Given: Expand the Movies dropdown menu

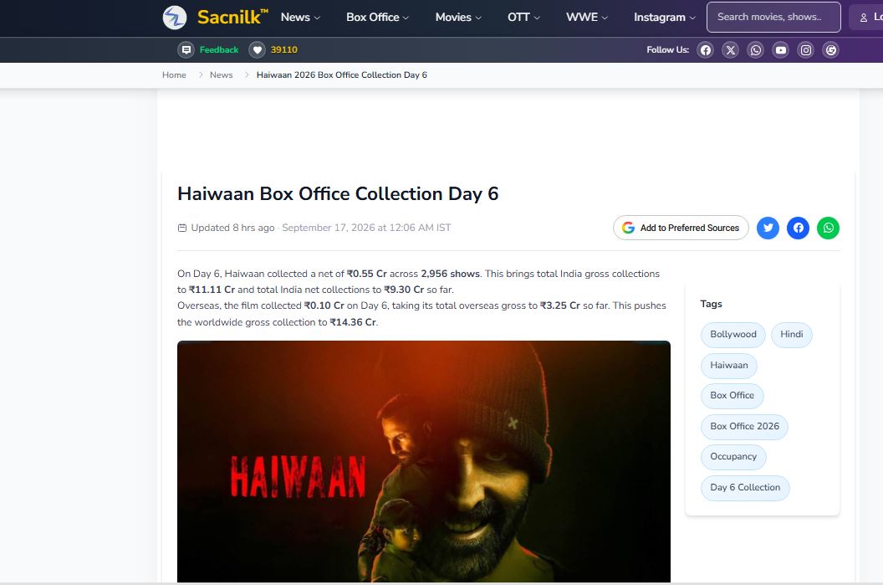Looking at the screenshot, I should (x=458, y=18).
